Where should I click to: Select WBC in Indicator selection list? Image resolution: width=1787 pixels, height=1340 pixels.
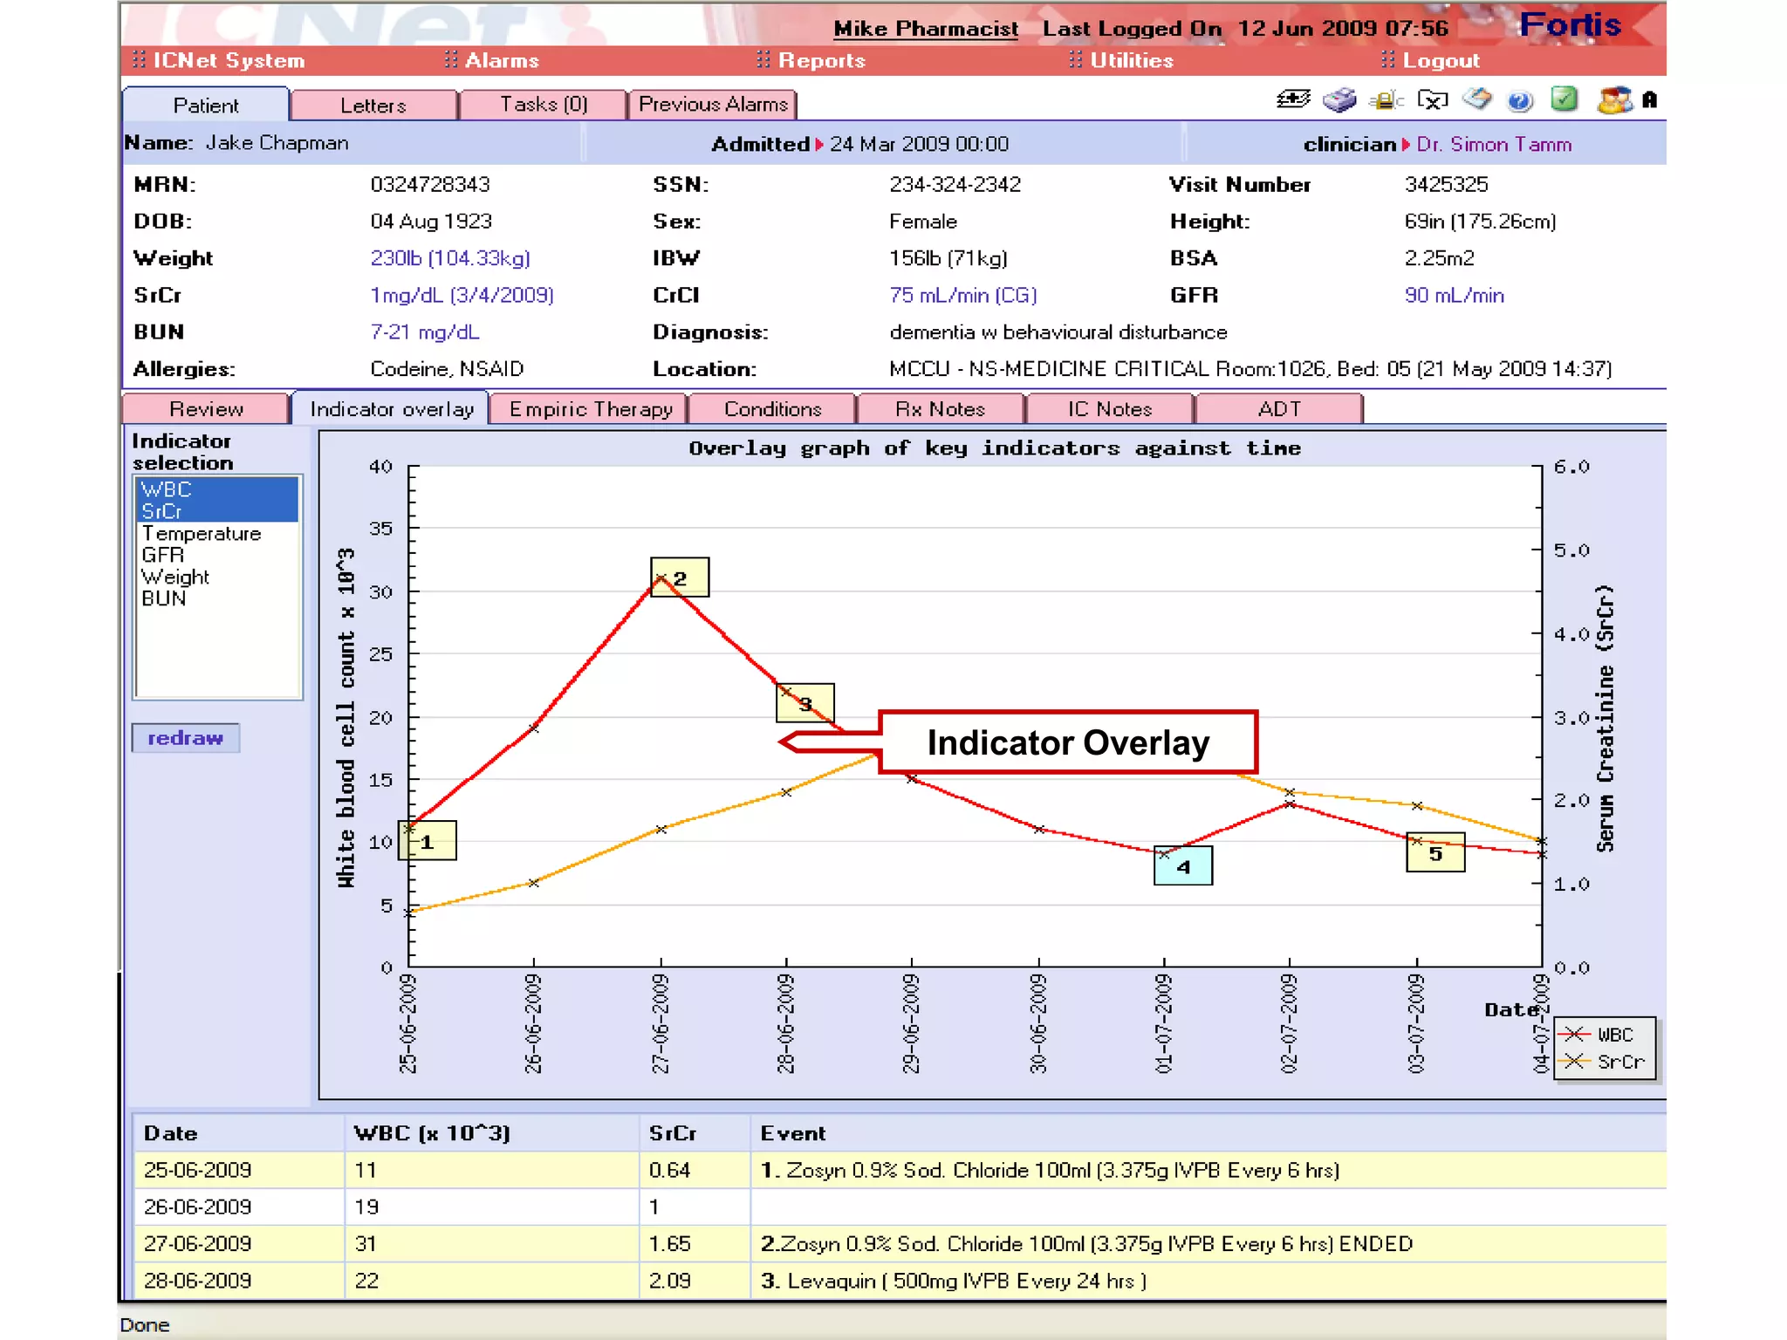point(217,489)
